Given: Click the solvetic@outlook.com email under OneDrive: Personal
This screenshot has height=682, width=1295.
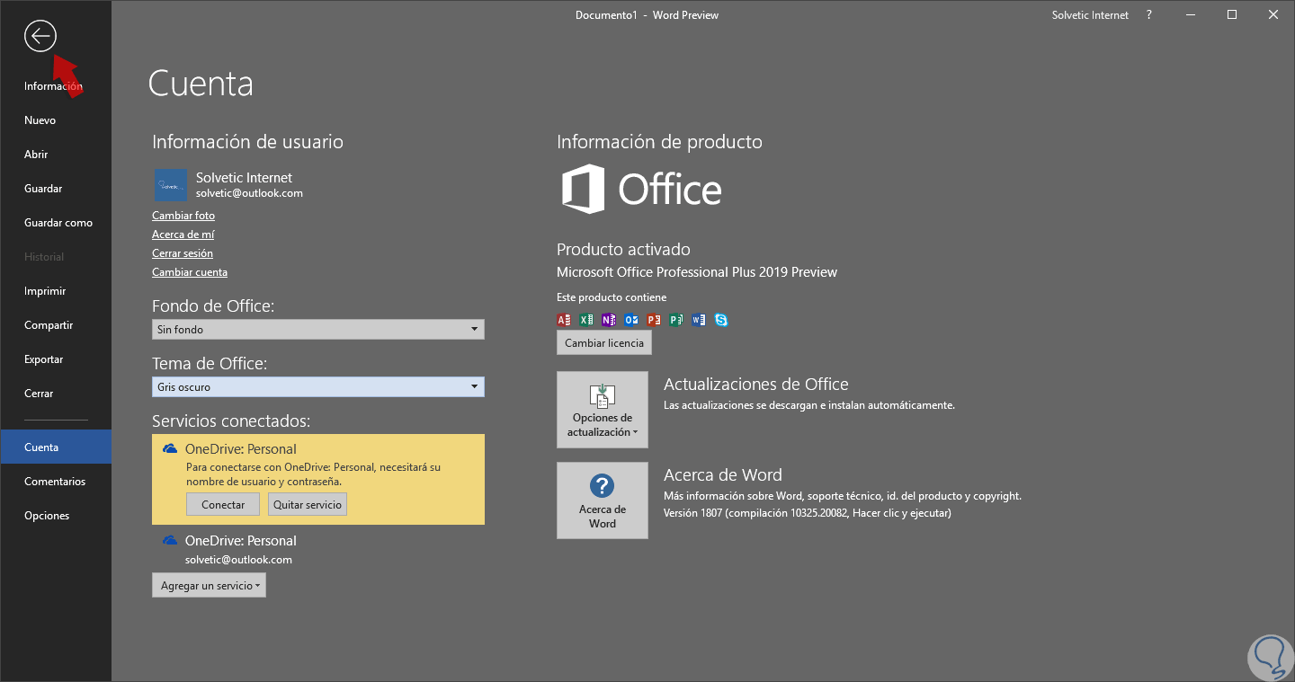Looking at the screenshot, I should 238,560.
